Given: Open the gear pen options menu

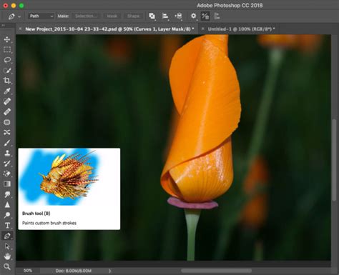Looking at the screenshot, I should coord(194,16).
